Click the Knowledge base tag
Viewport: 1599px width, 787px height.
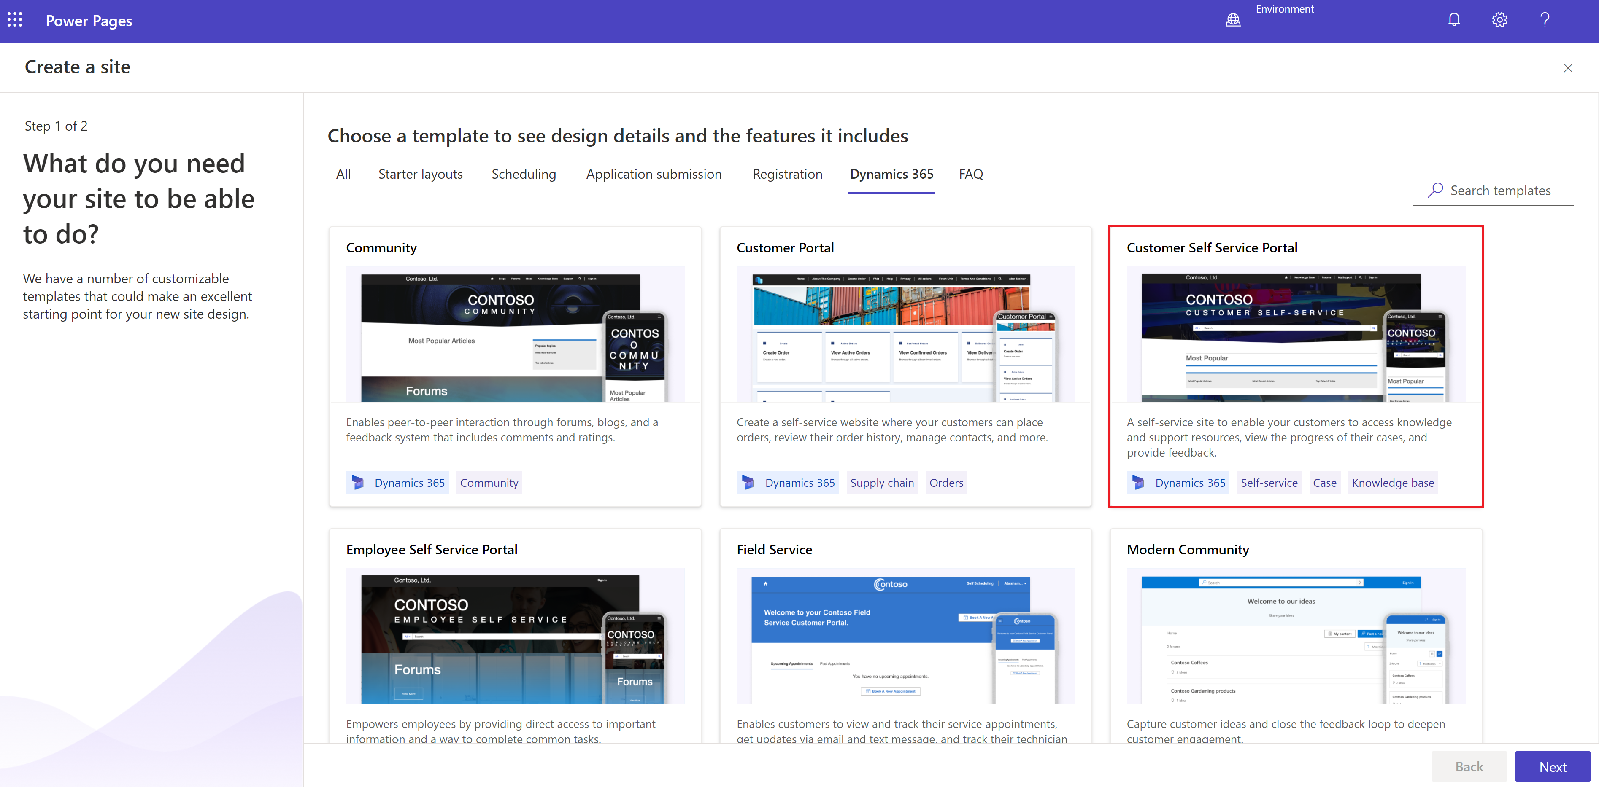click(x=1392, y=483)
